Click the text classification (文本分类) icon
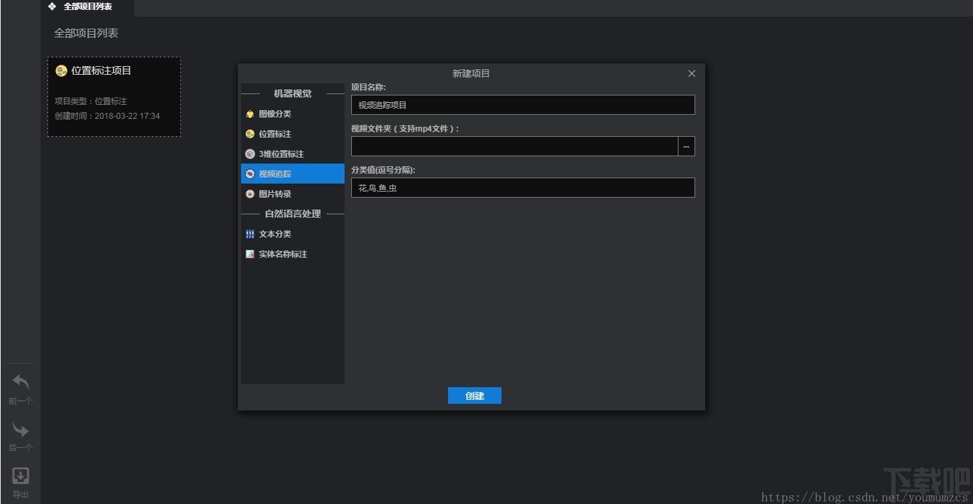 250,234
